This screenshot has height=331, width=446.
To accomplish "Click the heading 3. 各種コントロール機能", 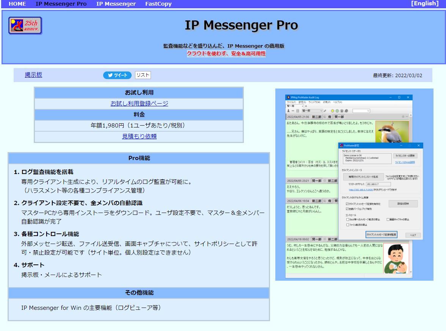I will coord(46,234).
